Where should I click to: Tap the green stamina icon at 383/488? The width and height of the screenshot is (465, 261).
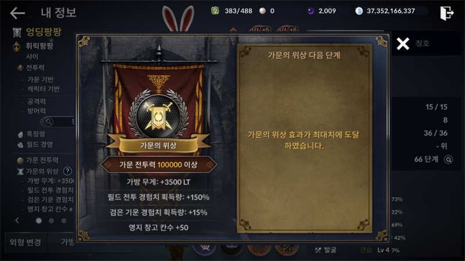tap(215, 11)
